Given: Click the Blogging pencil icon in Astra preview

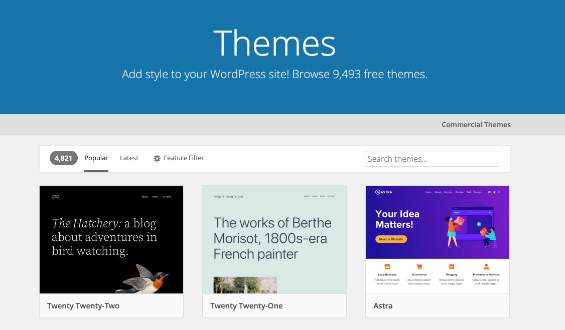Looking at the screenshot, I should tap(452, 266).
